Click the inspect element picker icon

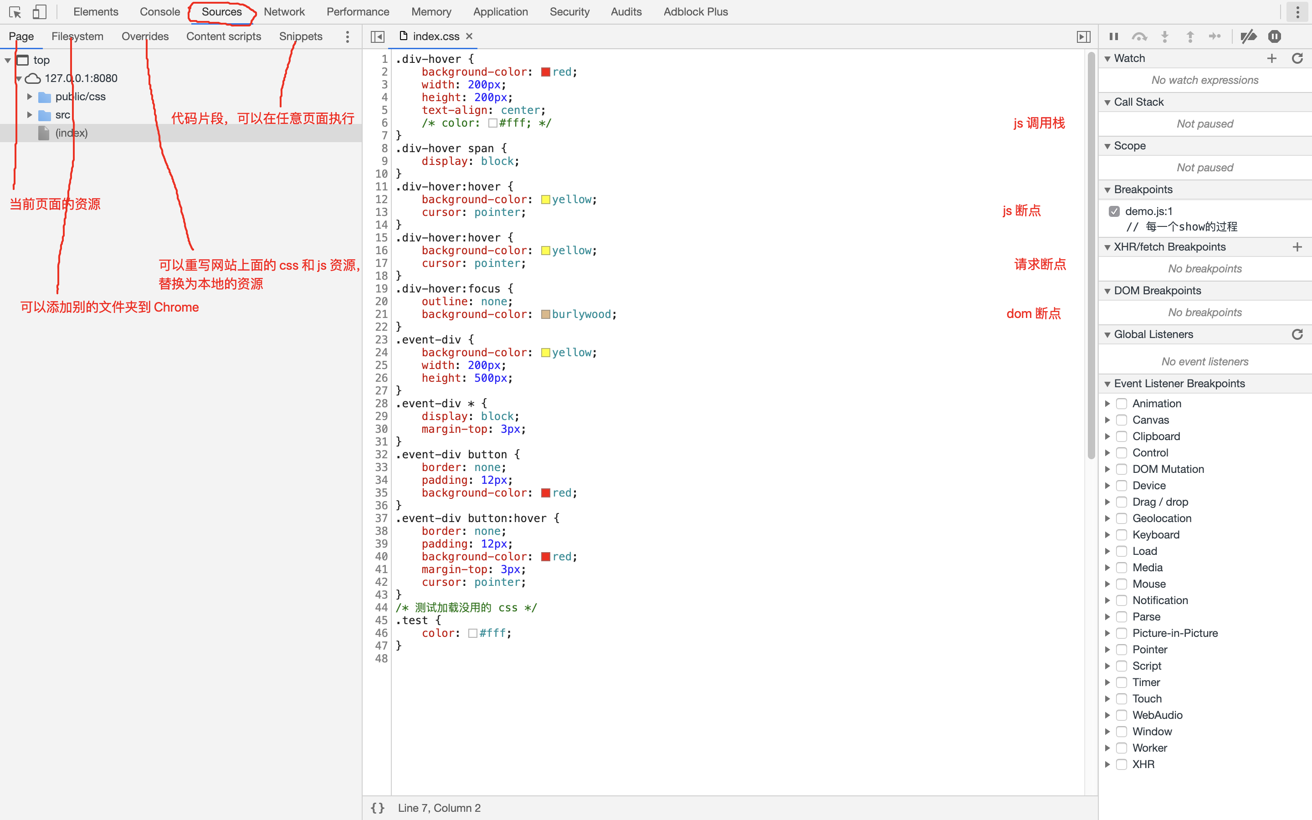[x=15, y=12]
